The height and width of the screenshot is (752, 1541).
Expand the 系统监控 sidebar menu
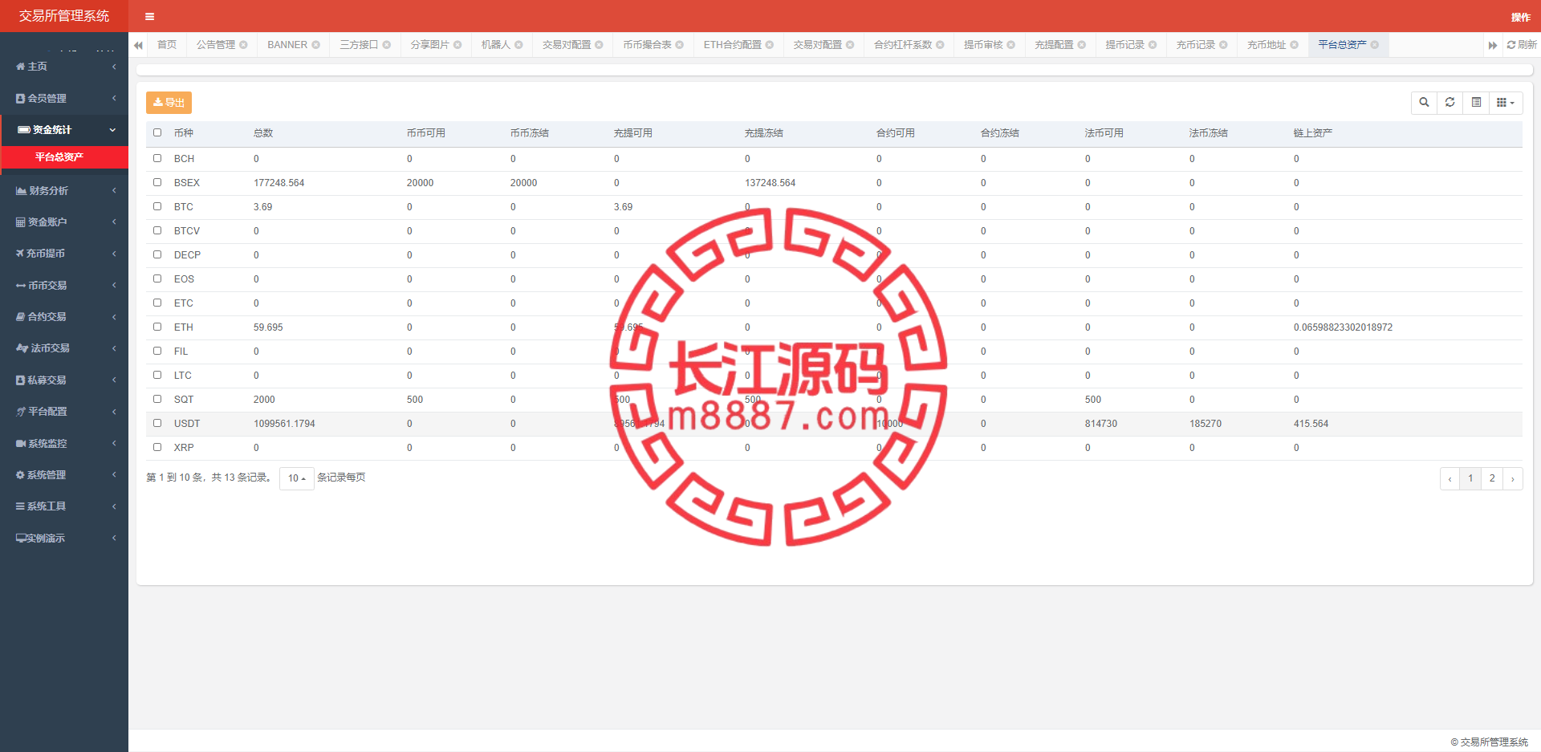coord(64,443)
